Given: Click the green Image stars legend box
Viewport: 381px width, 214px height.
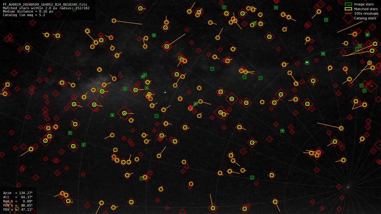Looking at the screenshot, I should [x=348, y=4].
